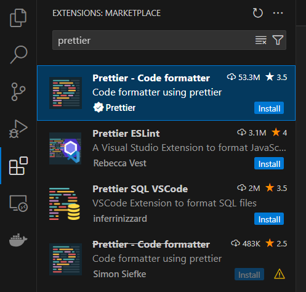The width and height of the screenshot is (306, 292).
Task: Open the filter extensions dropdown
Action: pyautogui.click(x=278, y=40)
